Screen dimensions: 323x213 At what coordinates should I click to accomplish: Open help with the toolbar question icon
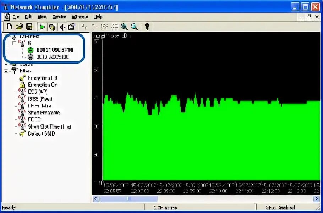click(x=147, y=27)
